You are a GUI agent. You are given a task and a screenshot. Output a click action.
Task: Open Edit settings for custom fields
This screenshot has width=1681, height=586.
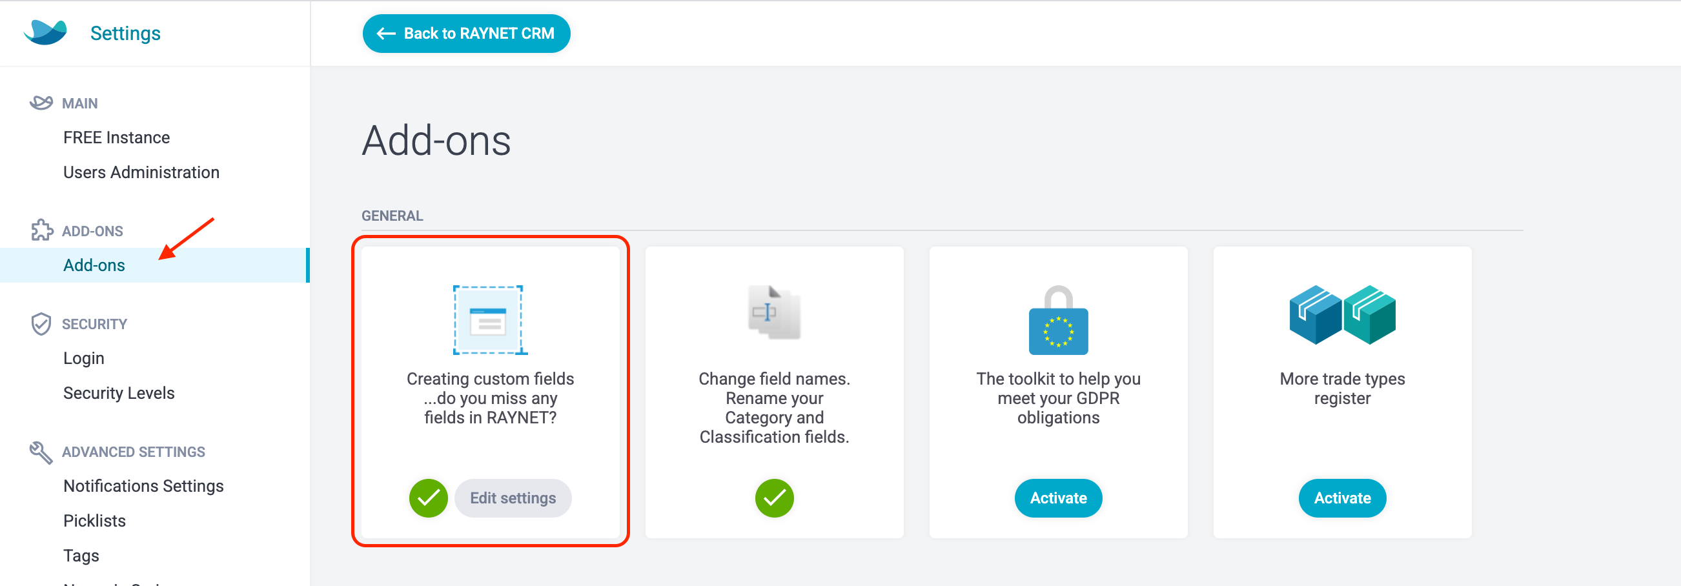coord(513,498)
